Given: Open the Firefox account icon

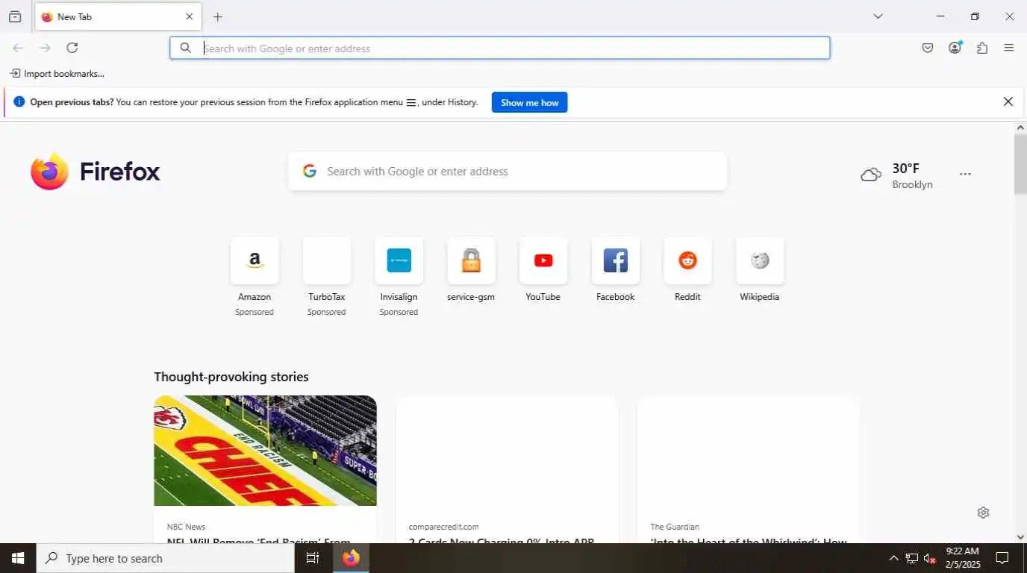Looking at the screenshot, I should click(x=955, y=48).
